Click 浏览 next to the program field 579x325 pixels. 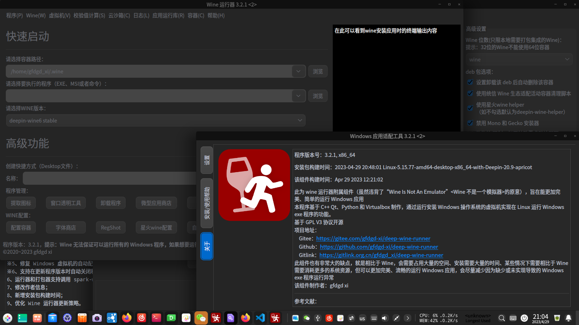[x=318, y=96]
